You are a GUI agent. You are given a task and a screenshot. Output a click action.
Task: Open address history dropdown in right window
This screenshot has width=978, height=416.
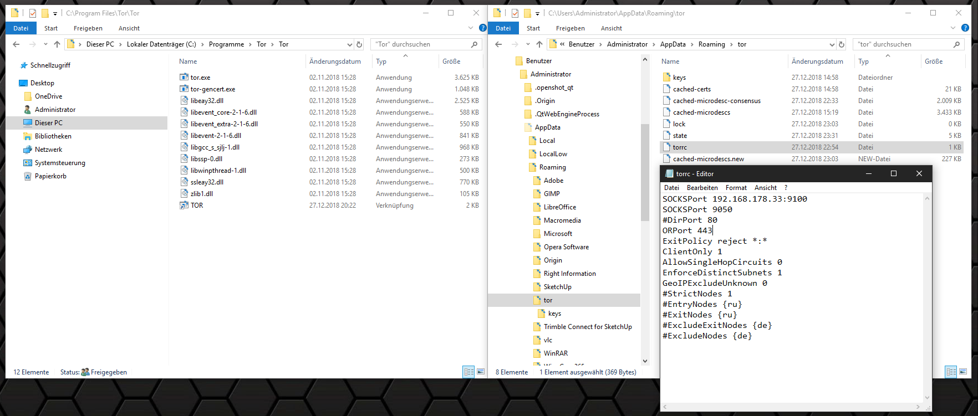click(x=832, y=44)
